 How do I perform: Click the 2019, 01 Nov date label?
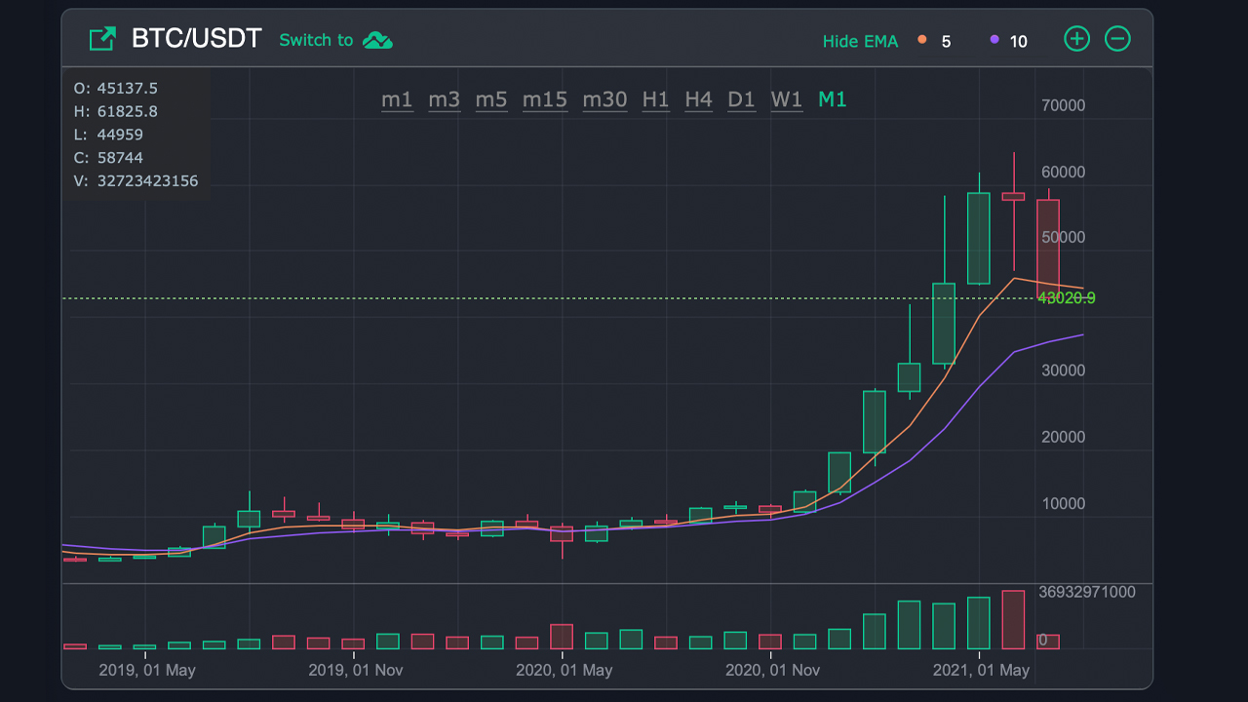(x=356, y=671)
